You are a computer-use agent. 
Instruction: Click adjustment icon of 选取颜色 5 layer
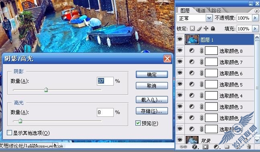pyautogui.click(x=192, y=84)
